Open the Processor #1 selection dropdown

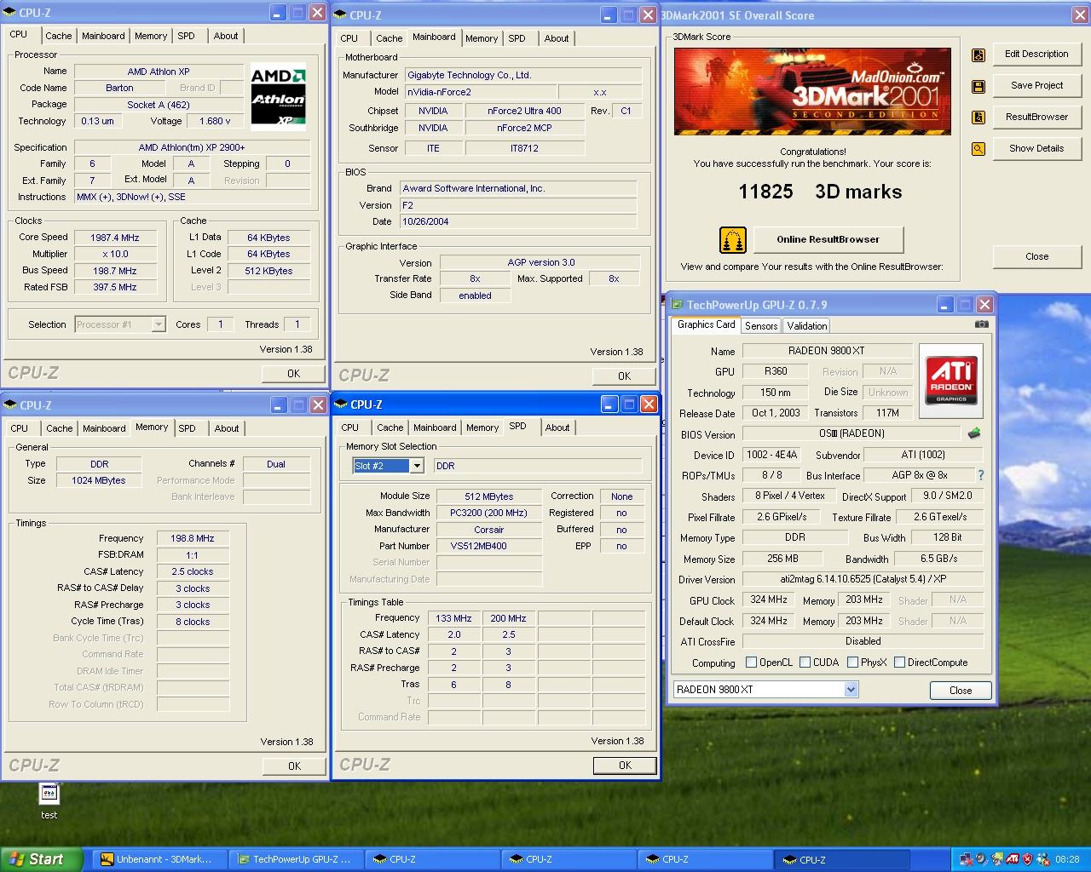coord(158,324)
